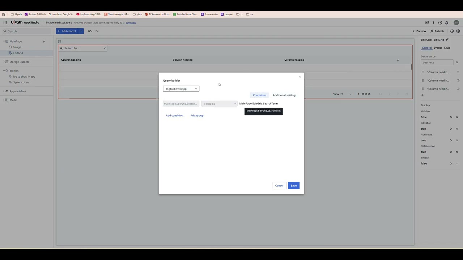The width and height of the screenshot is (463, 260).
Task: Switch to the Events properties tab
Action: pos(438,48)
